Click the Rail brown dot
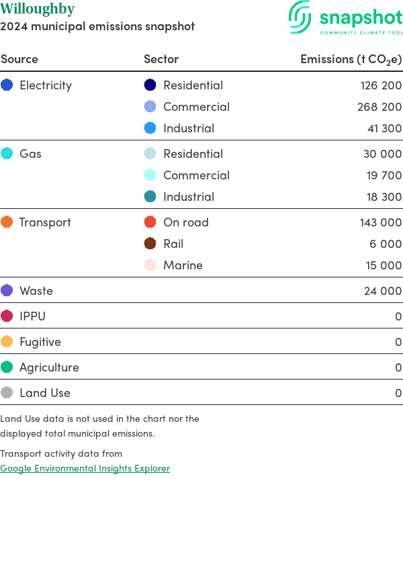This screenshot has width=403, height=571. pos(150,244)
